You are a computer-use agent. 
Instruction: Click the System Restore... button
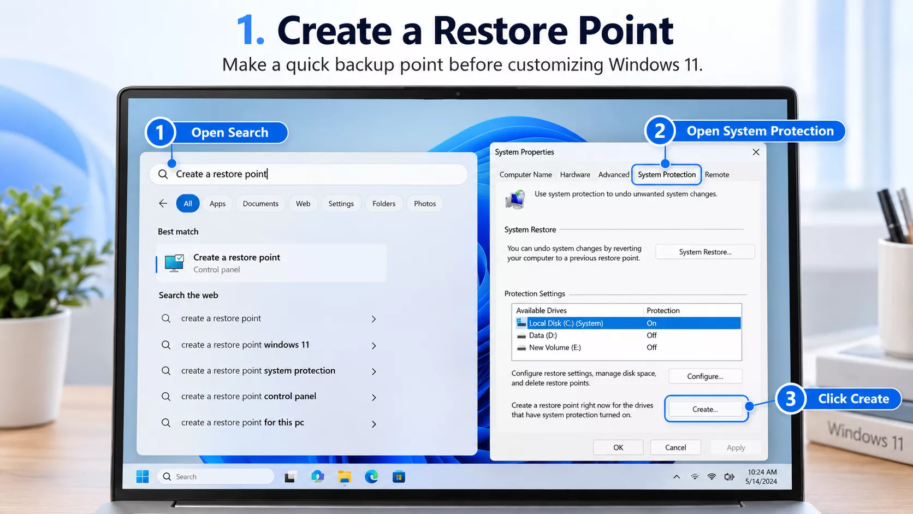705,252
